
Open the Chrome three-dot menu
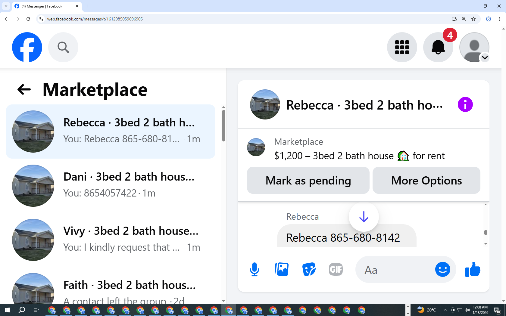pyautogui.click(x=499, y=19)
